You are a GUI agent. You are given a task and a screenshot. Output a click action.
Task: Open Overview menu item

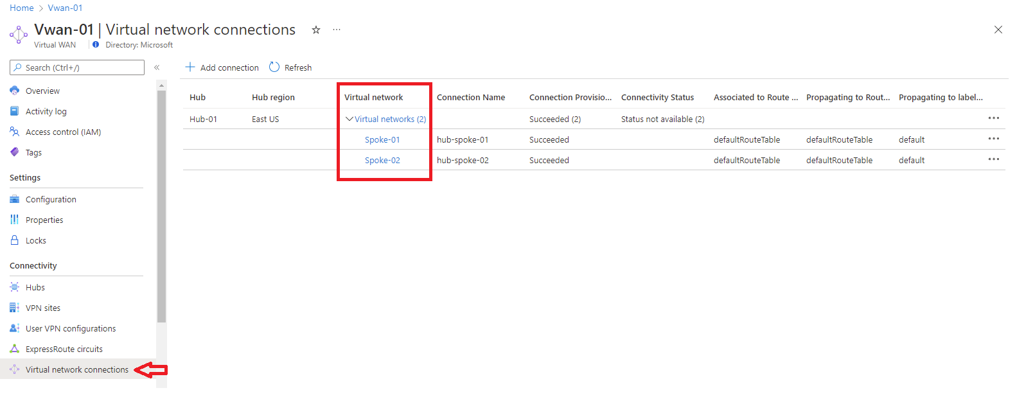42,91
